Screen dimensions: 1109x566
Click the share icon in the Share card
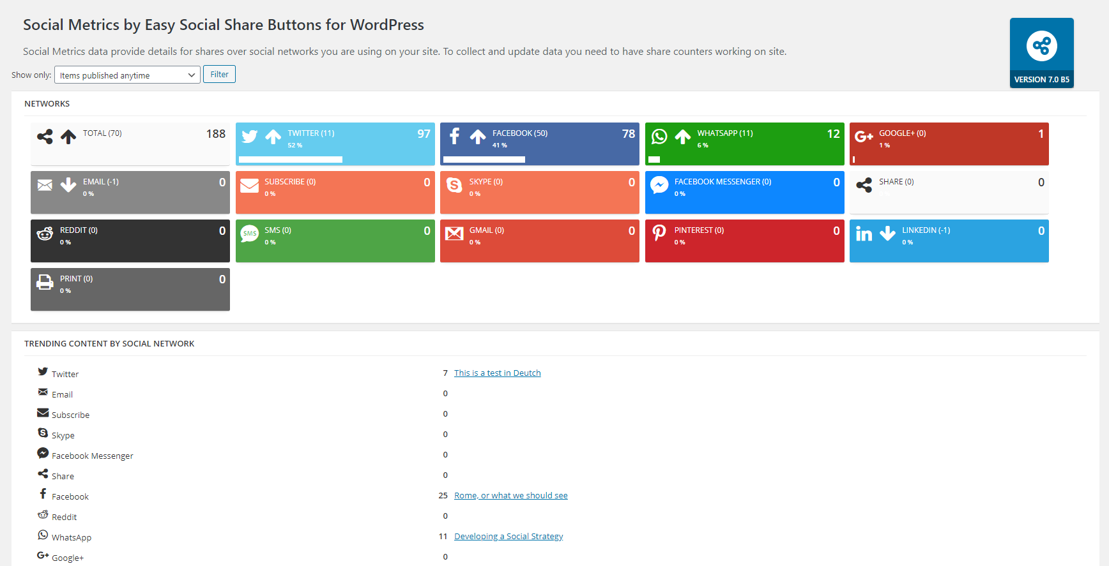(x=864, y=185)
